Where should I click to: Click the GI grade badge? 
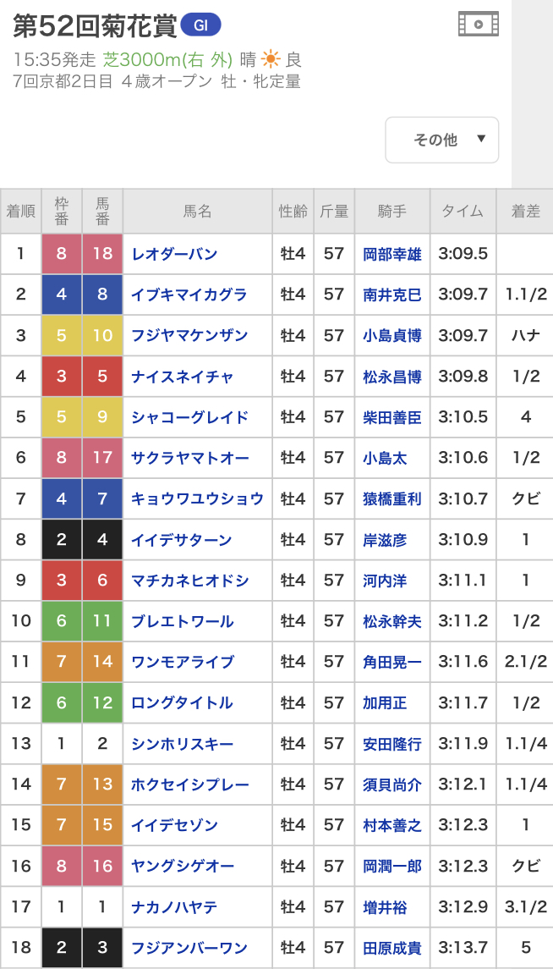click(200, 25)
